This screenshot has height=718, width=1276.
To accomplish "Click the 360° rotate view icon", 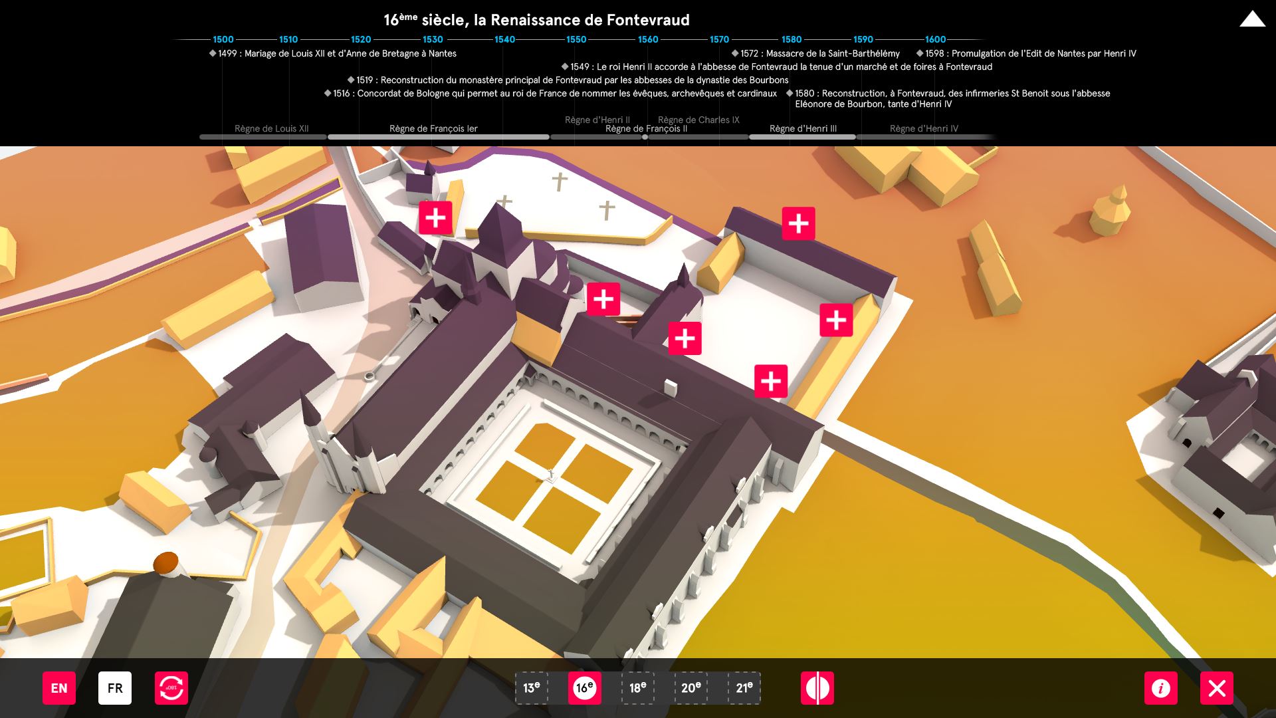I will pyautogui.click(x=171, y=688).
